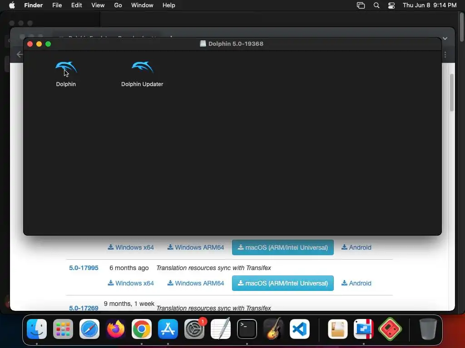465x348 pixels.
Task: Open the View menu
Action: point(98,5)
